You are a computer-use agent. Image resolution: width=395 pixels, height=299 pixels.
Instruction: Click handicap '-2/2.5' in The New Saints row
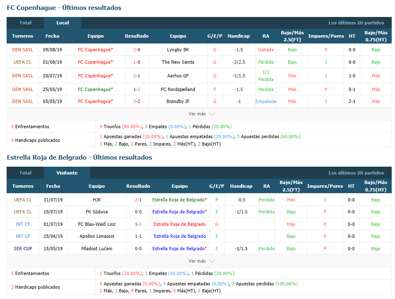tap(239, 62)
